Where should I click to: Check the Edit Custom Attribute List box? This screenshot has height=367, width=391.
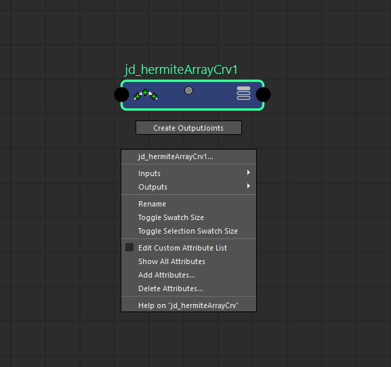point(129,247)
